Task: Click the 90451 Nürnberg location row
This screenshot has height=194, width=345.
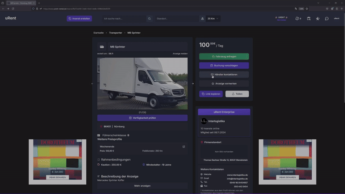Action: tap(142, 127)
